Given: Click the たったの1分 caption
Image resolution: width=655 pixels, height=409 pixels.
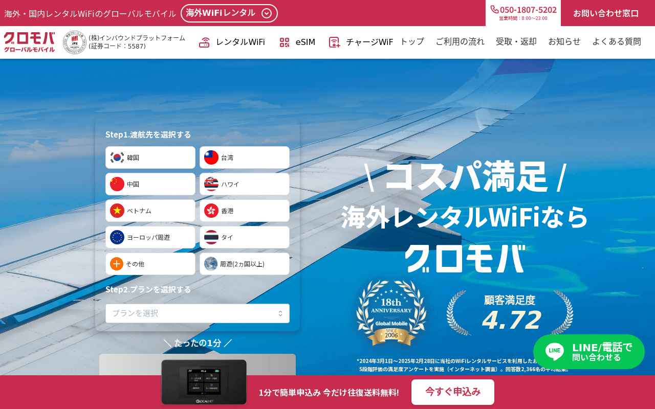Looking at the screenshot, I should [198, 343].
